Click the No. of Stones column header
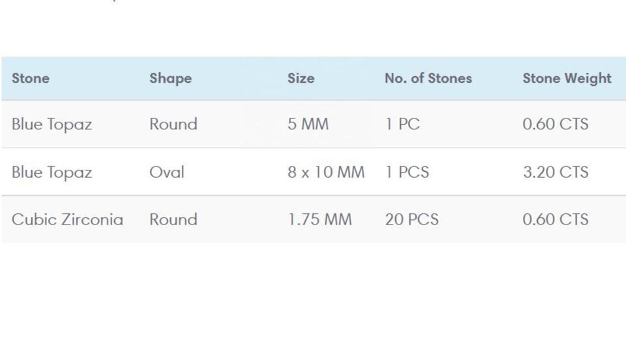Screen dimensions: 626x339 428,78
